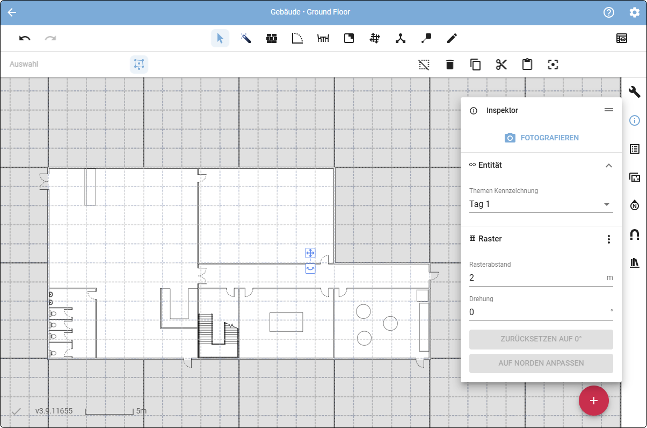647x428 pixels.
Task: Collapse the Inspektor panel handle
Action: click(608, 110)
